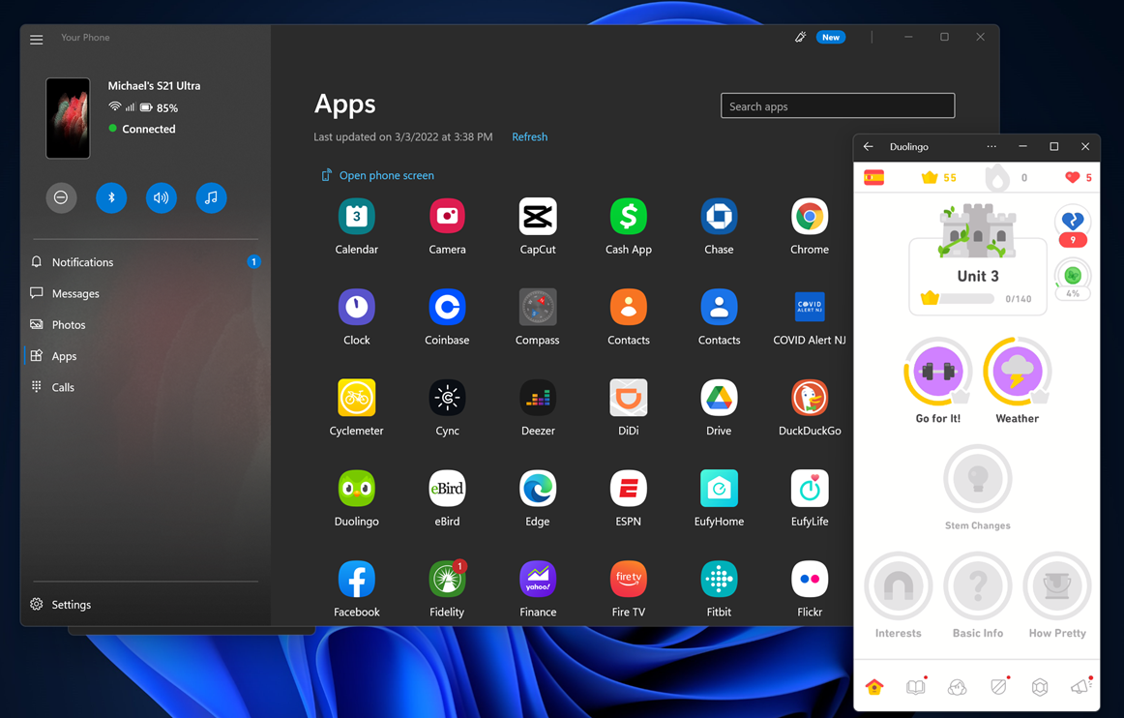Click the back arrow in the Duolingo window
Screen dimensions: 1124x718
pos(868,146)
